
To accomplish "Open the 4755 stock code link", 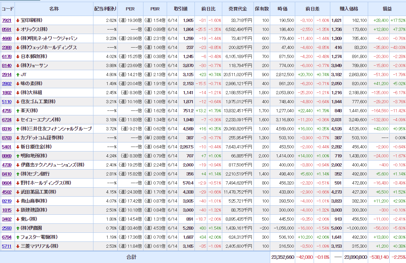I will point(7,111).
